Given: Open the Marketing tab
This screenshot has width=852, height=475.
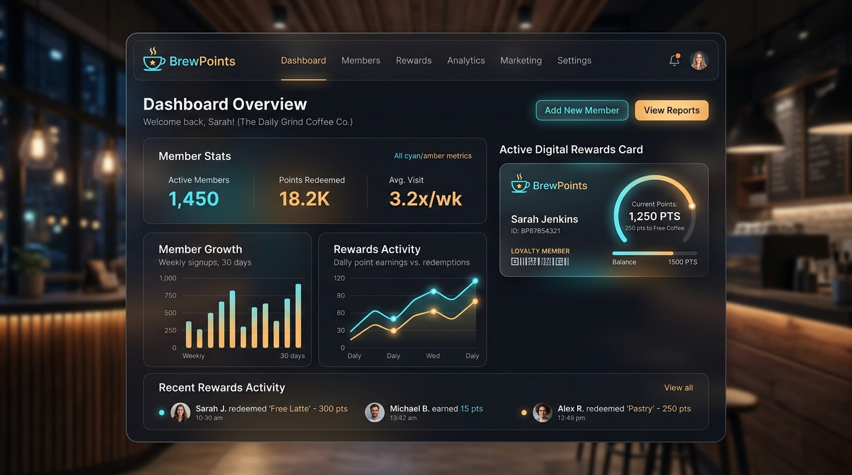Looking at the screenshot, I should point(521,61).
